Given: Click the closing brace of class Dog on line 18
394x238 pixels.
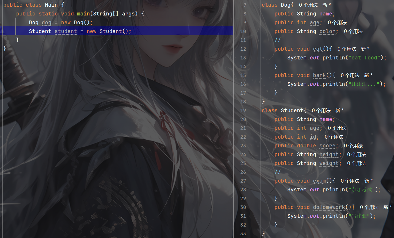Looking at the screenshot, I should 263,102.
